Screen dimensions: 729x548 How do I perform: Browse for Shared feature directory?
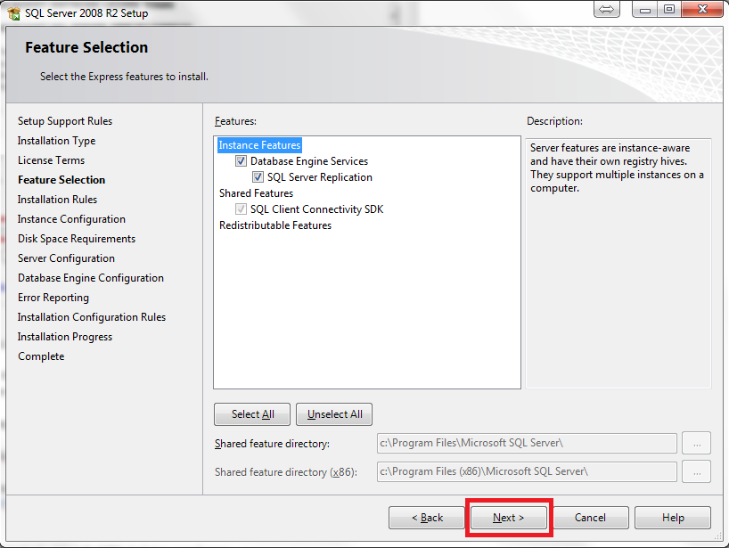pyautogui.click(x=696, y=443)
